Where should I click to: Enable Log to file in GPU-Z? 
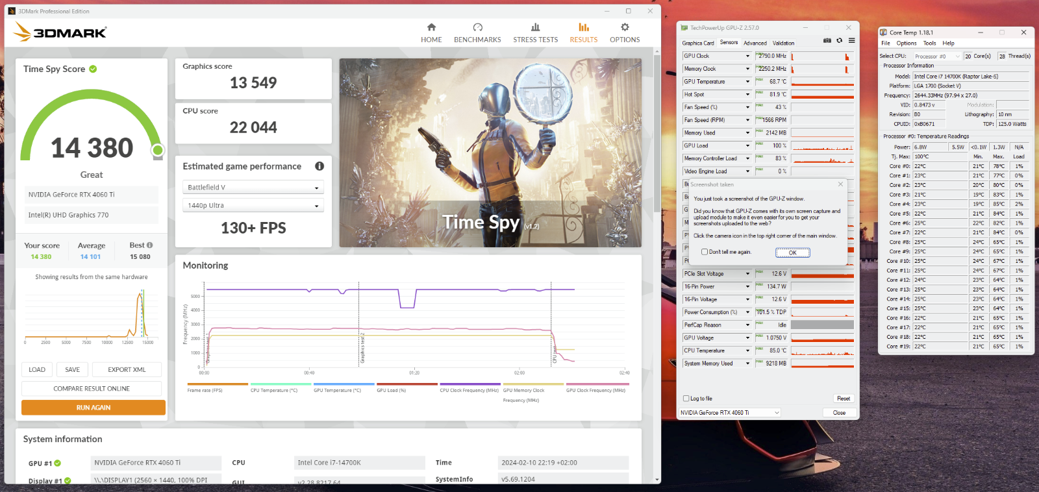686,399
